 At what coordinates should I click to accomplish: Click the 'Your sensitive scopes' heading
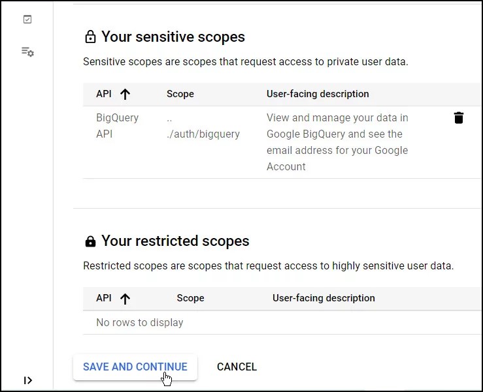click(173, 37)
